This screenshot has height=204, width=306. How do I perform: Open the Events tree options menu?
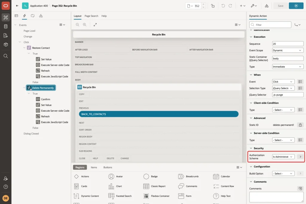pos(62,25)
